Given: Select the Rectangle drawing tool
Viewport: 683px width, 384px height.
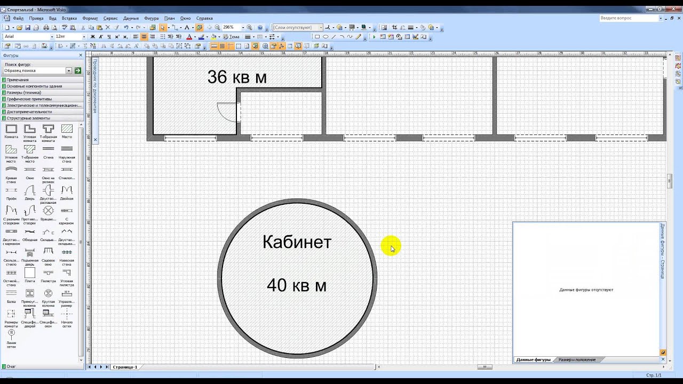Looking at the screenshot, I should tap(317, 37).
